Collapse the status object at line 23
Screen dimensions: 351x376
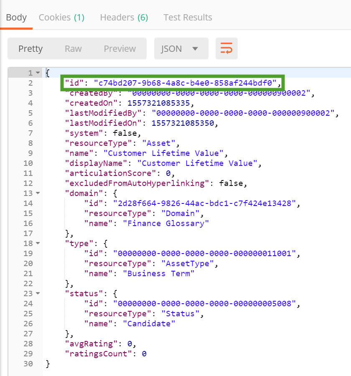pos(38,293)
